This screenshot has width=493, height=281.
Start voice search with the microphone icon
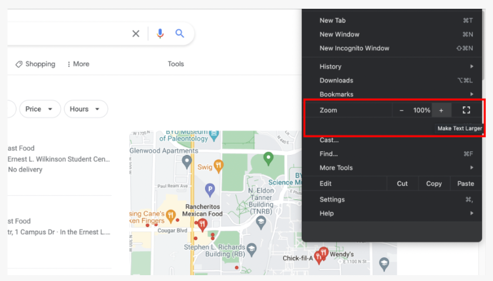coord(160,33)
